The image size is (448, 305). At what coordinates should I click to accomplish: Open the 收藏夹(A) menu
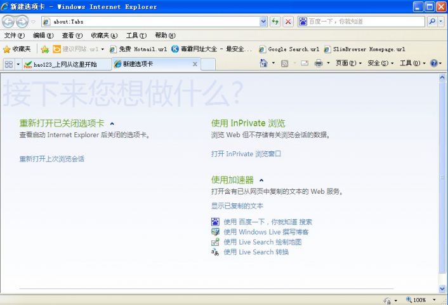pyautogui.click(x=104, y=36)
